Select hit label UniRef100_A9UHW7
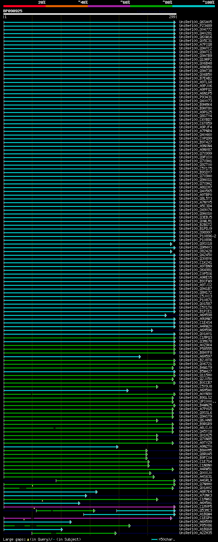218x542 pixels. coord(196,319)
